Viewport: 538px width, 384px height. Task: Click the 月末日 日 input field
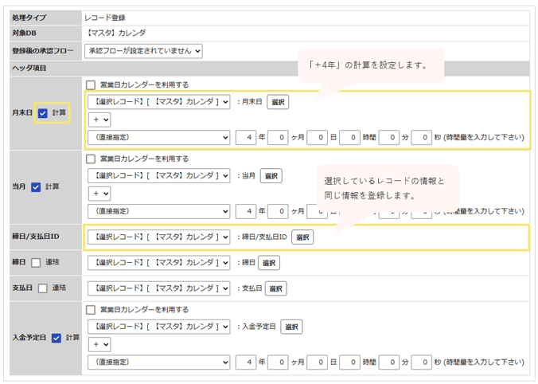tap(317, 137)
